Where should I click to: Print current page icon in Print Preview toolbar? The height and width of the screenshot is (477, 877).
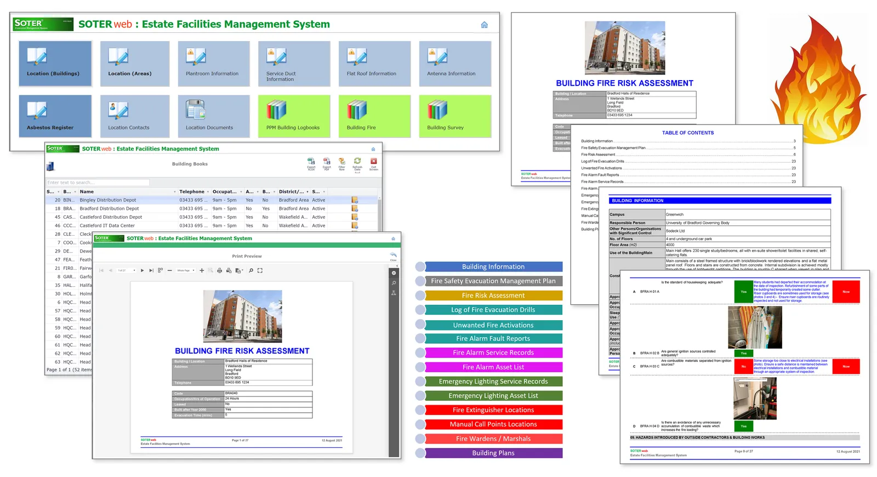(229, 270)
